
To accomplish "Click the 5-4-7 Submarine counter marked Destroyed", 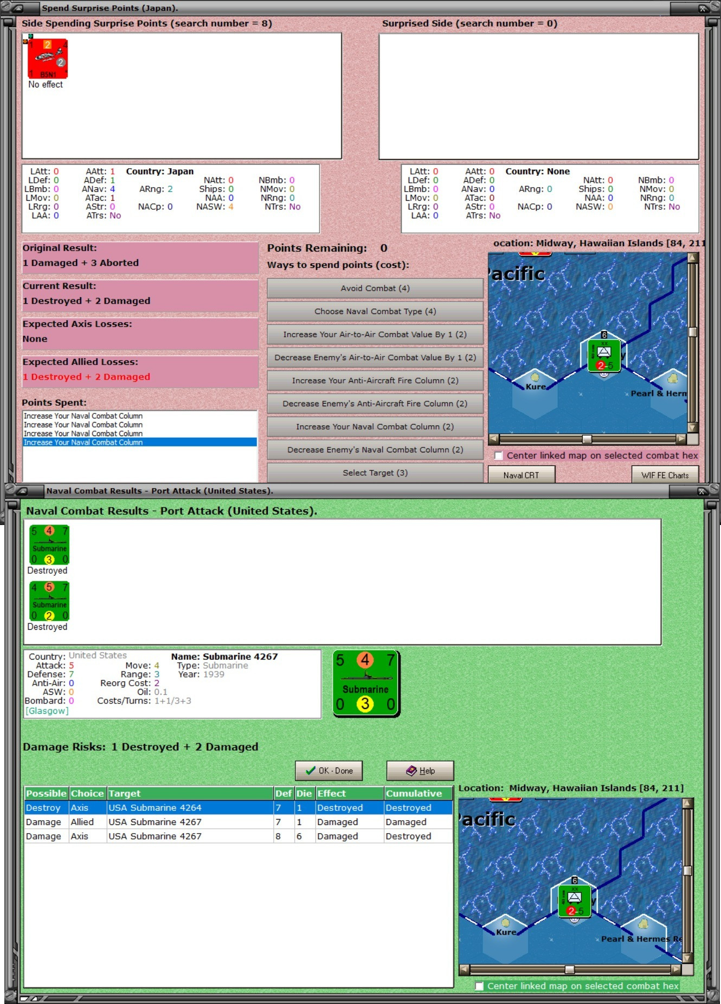I will (49, 545).
